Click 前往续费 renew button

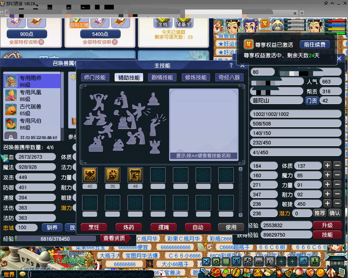315,44
